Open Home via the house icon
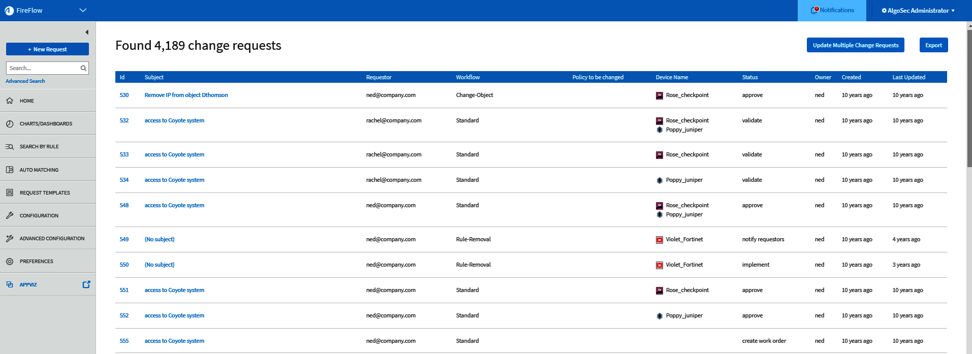Viewport: 972px width, 354px height. click(10, 101)
